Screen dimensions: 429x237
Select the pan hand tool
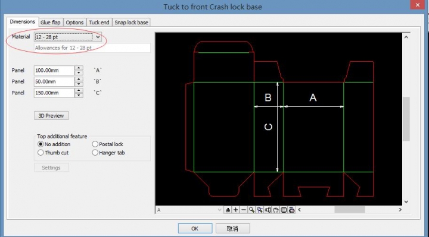pyautogui.click(x=276, y=210)
